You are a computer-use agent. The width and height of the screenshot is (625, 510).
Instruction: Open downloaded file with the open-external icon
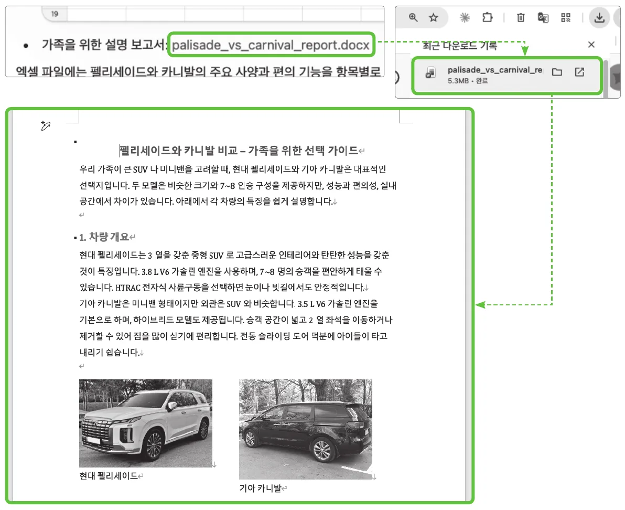[579, 72]
